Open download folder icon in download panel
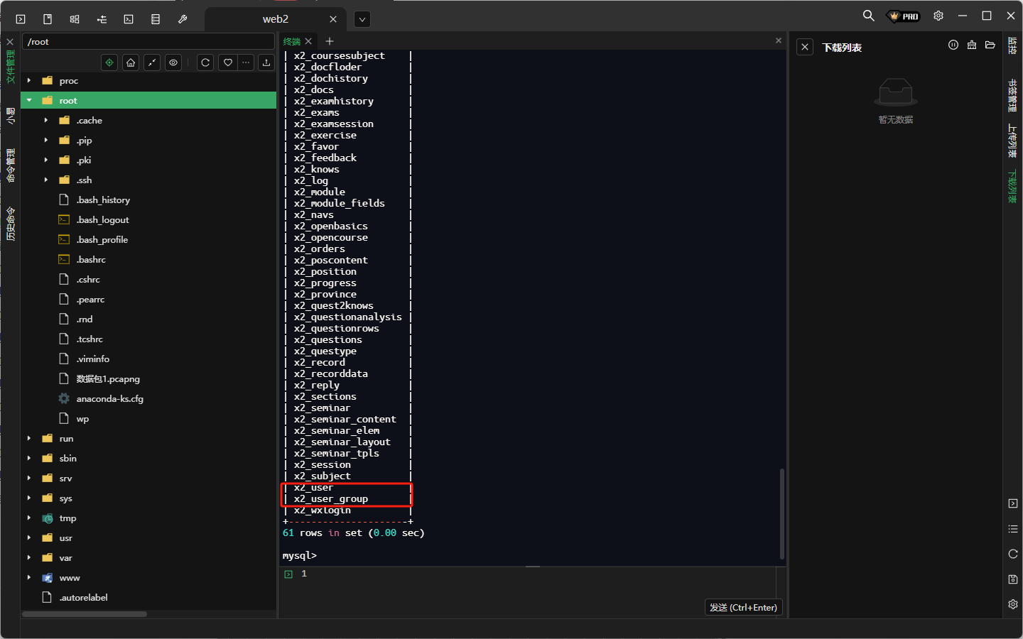Image resolution: width=1023 pixels, height=639 pixels. click(x=990, y=45)
